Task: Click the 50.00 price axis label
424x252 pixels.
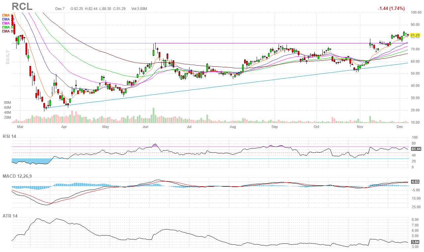Action: (x=416, y=74)
